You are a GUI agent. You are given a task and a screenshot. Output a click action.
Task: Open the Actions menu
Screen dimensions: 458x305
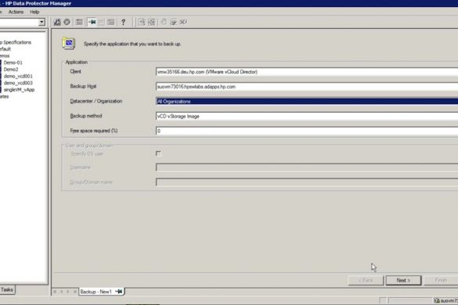tap(16, 12)
